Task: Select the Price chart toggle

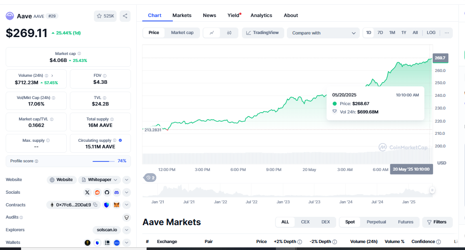Action: click(x=154, y=33)
